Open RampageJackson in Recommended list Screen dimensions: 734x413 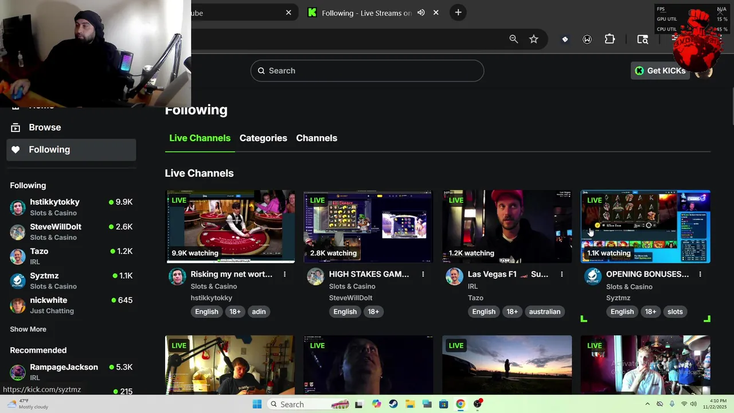coord(71,372)
